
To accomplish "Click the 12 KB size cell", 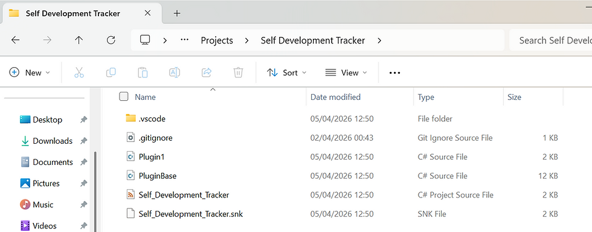I will 548,176.
